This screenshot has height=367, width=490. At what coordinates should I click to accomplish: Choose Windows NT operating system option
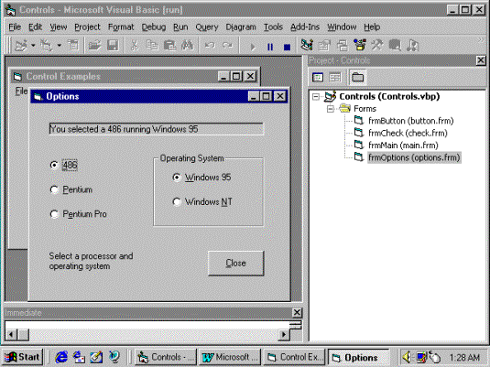coord(202,201)
